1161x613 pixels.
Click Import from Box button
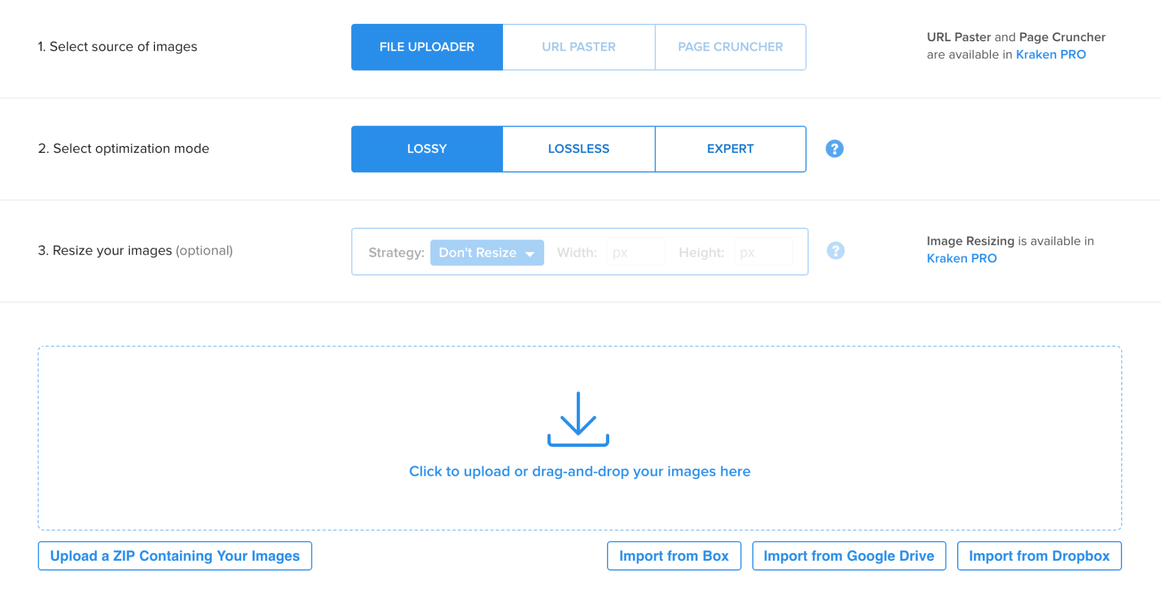coord(674,556)
